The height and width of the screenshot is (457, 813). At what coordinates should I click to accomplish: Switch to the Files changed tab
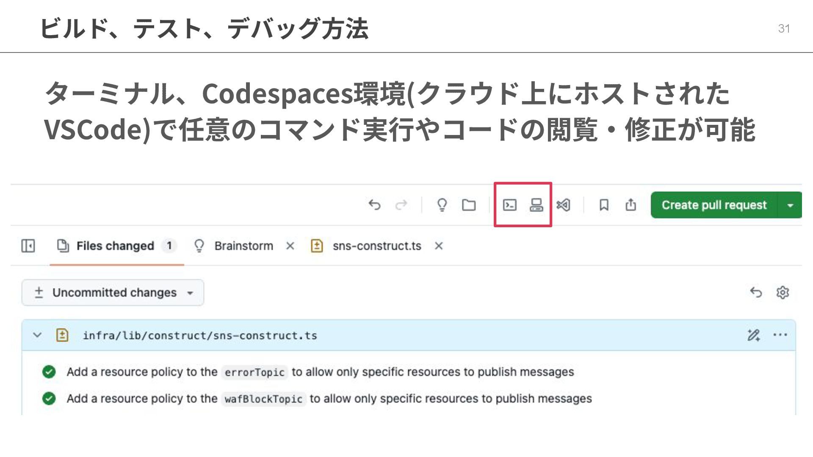(115, 246)
